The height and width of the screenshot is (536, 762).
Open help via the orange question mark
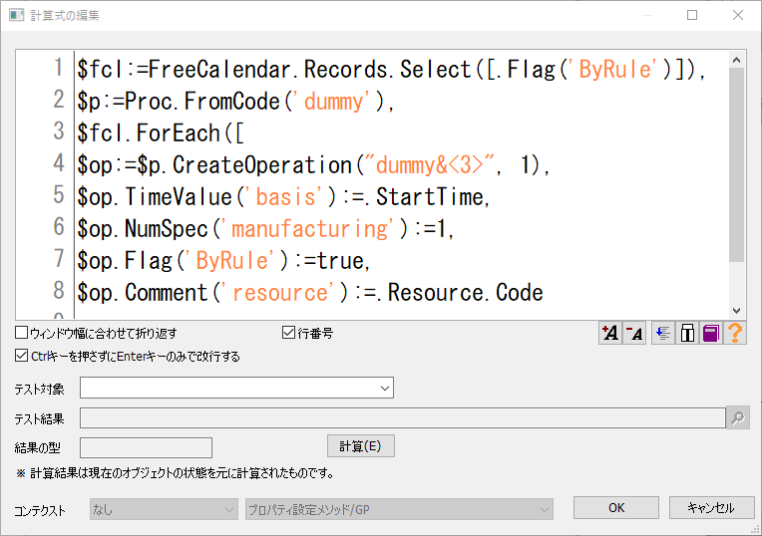coord(735,334)
